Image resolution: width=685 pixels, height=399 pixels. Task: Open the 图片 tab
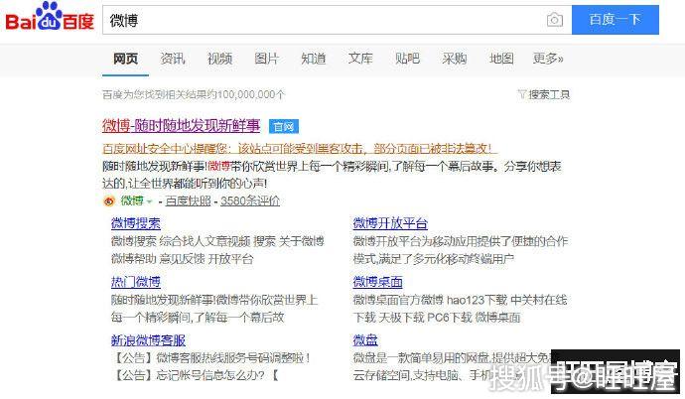pyautogui.click(x=266, y=59)
